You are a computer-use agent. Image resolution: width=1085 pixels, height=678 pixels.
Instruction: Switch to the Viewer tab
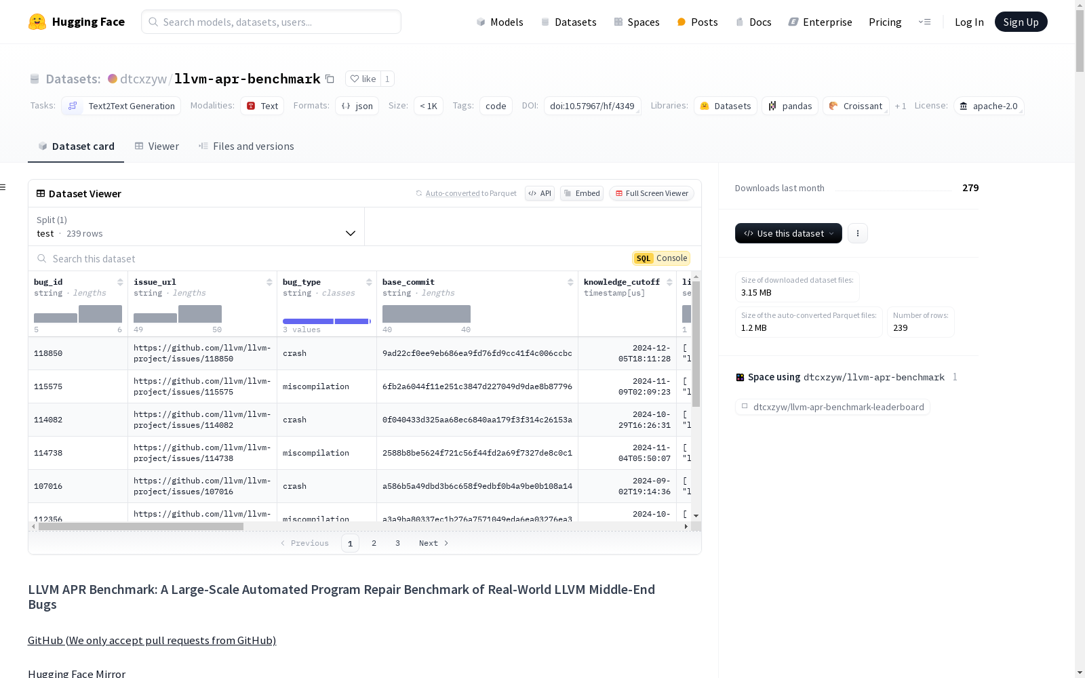[157, 146]
